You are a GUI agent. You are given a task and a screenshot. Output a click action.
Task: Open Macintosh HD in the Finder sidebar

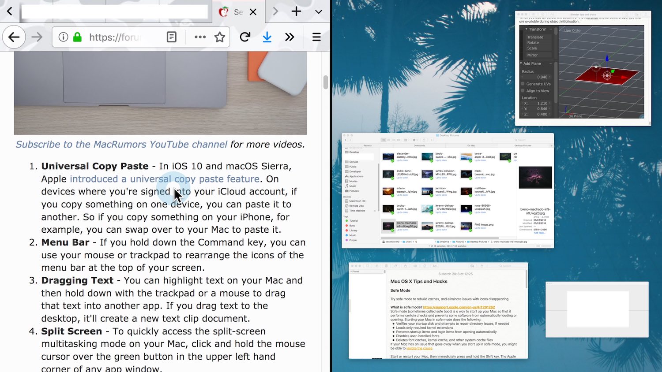click(355, 201)
